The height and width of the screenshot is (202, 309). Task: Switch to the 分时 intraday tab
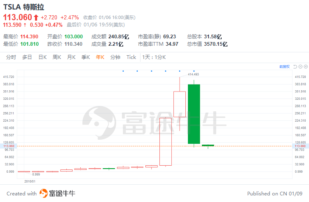click(11, 57)
